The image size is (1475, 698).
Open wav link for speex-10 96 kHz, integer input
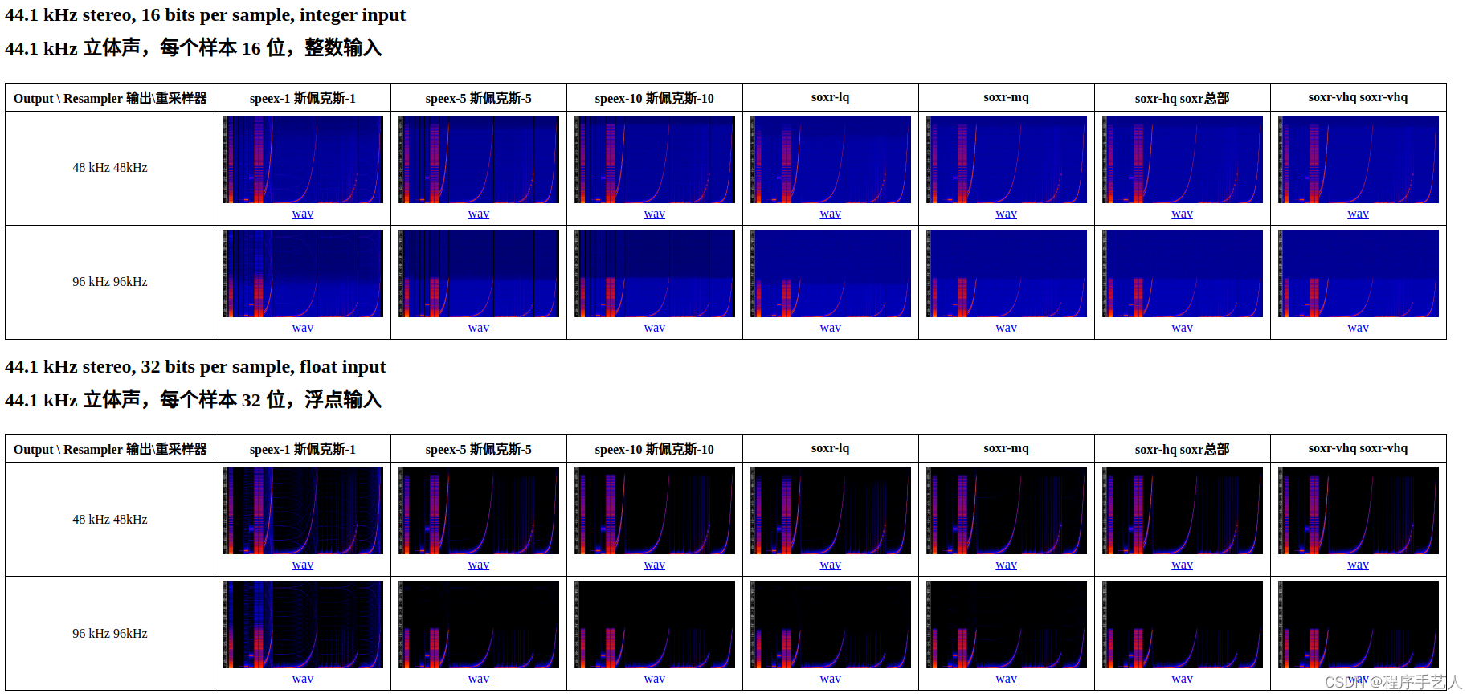pos(655,328)
